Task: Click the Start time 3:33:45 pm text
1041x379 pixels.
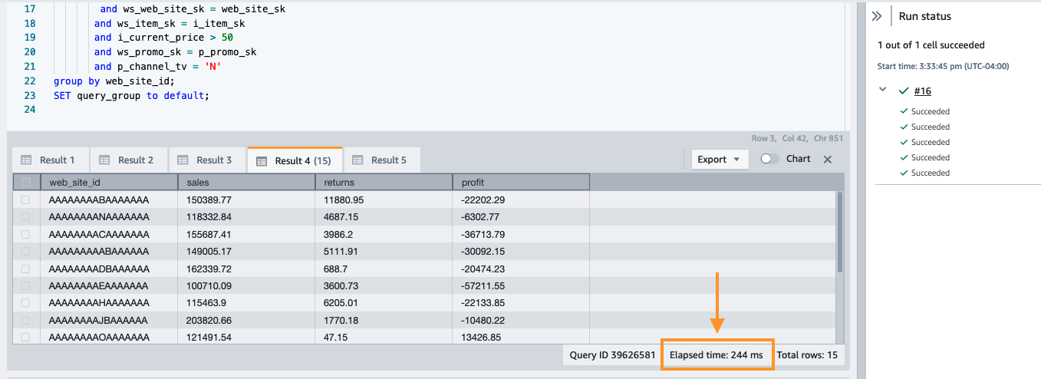Action: pos(943,67)
